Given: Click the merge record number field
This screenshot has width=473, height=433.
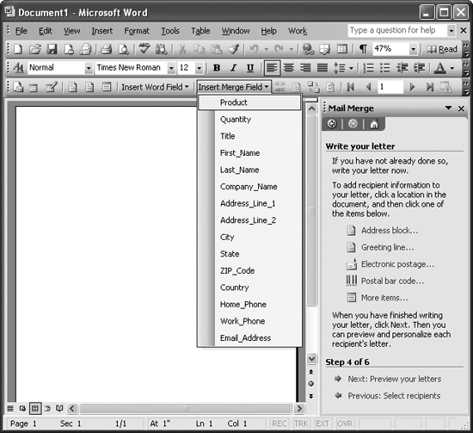Looking at the screenshot, I should click(x=390, y=87).
